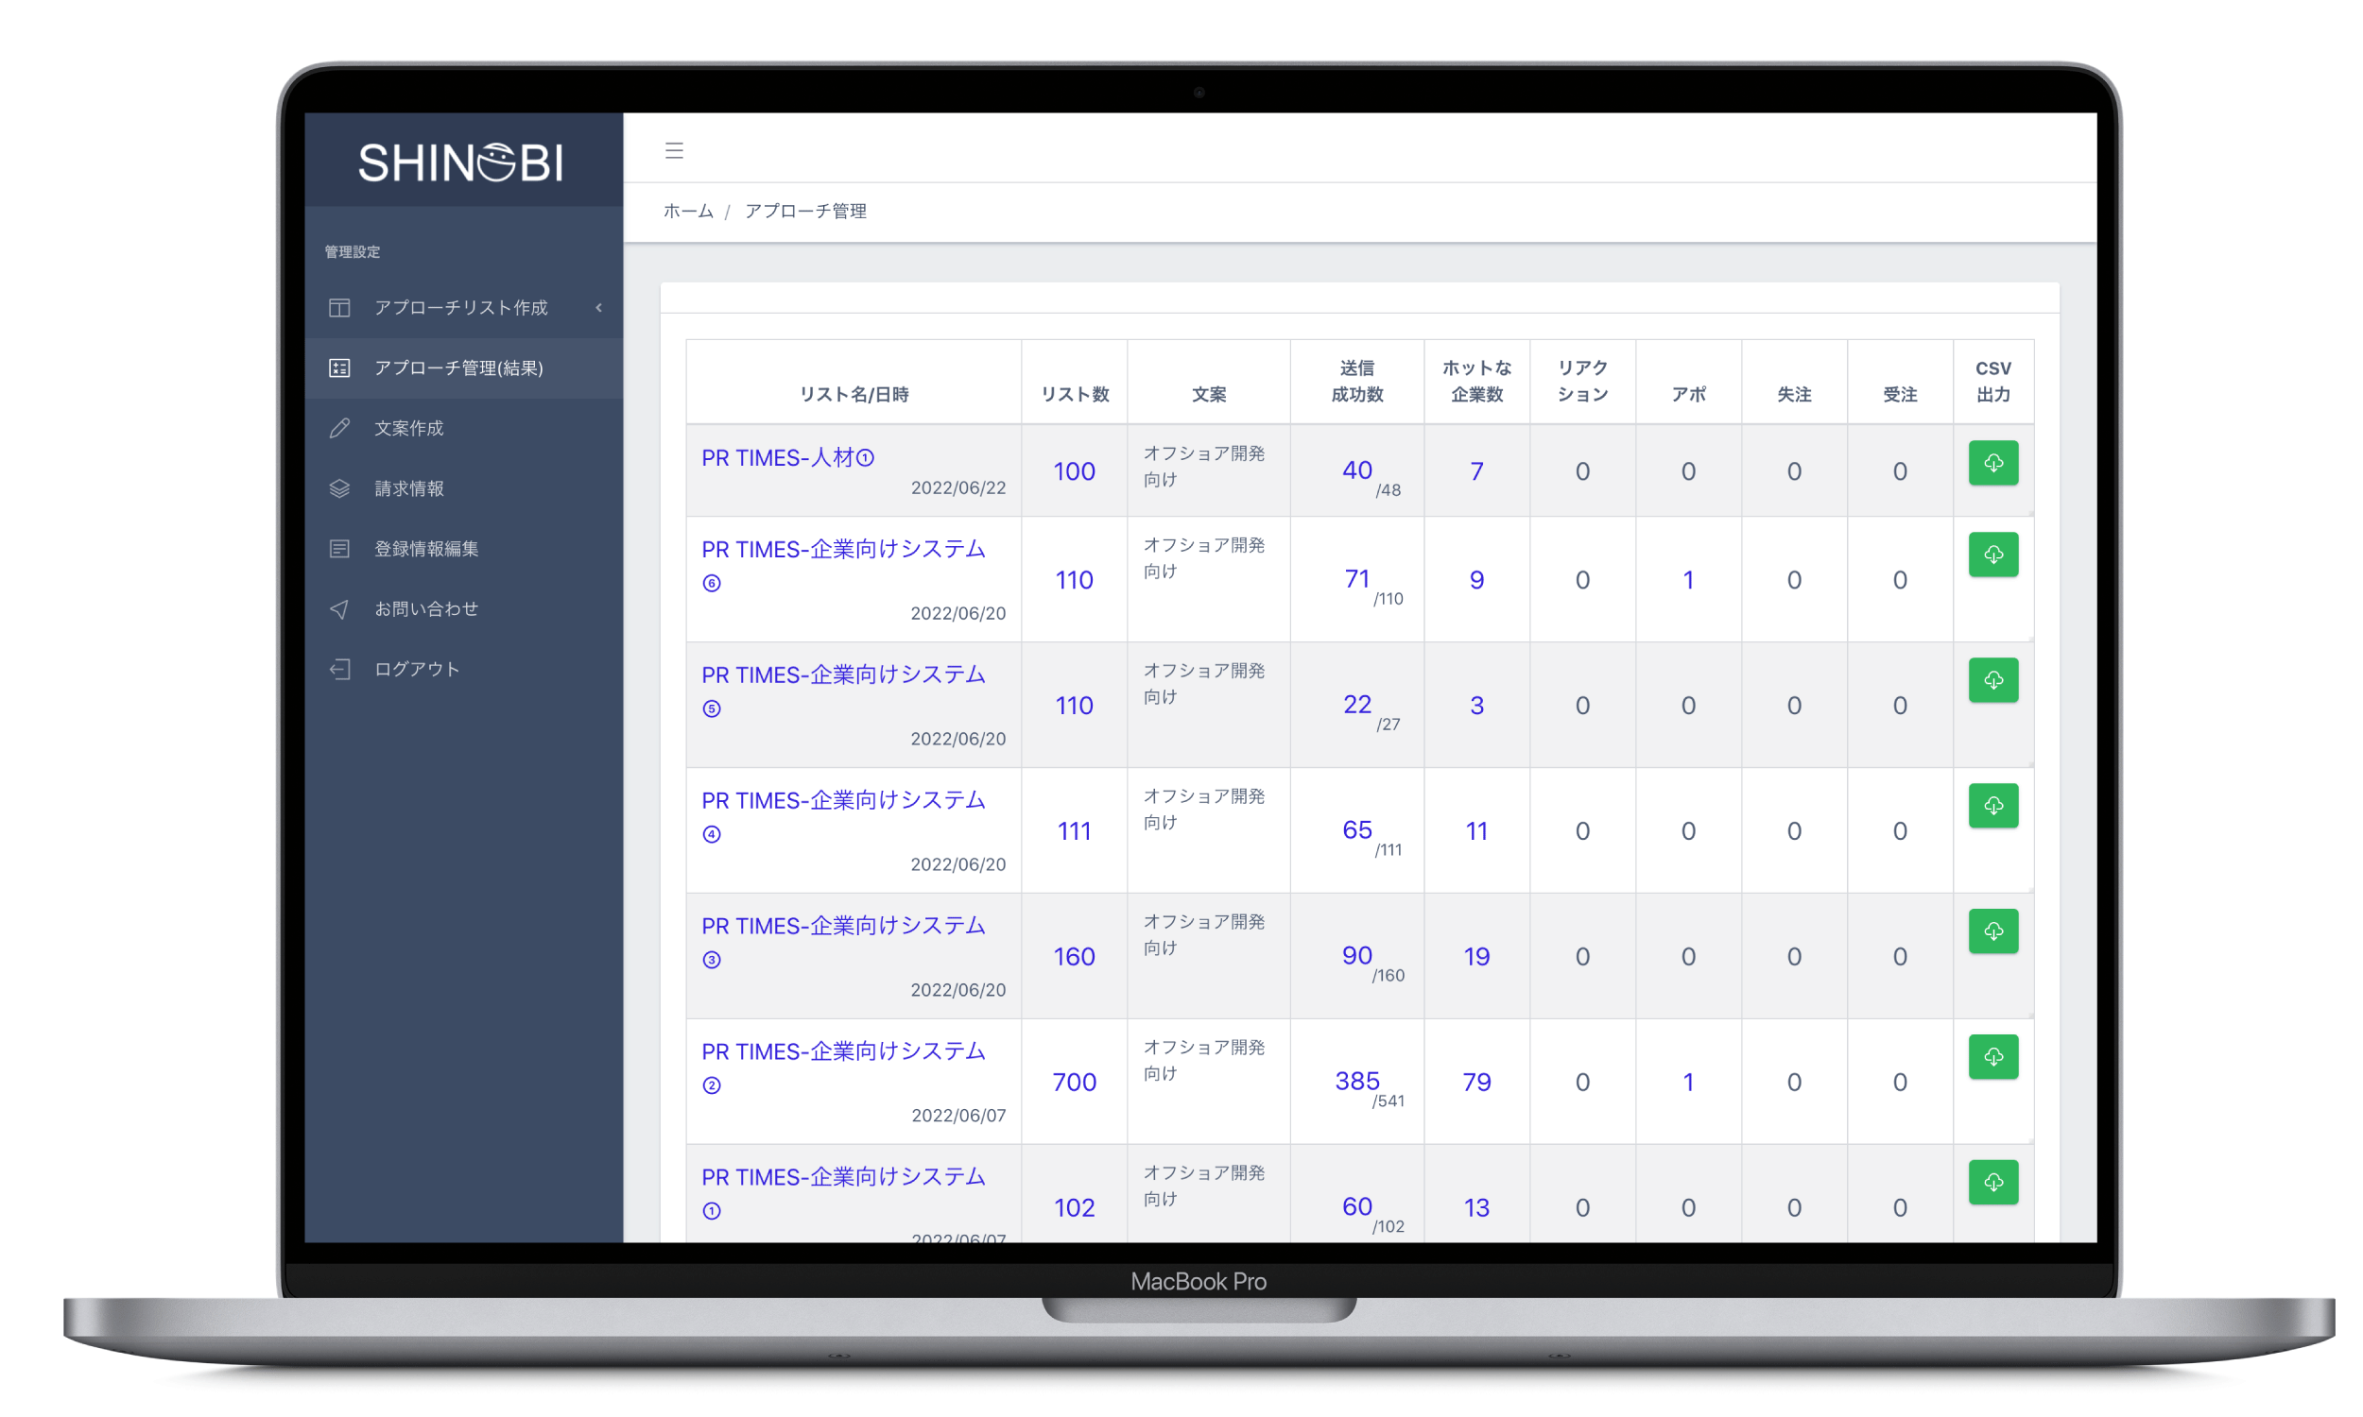Viewport: 2363px width, 1417px height.
Task: Click send success count 40
Action: (1356, 469)
